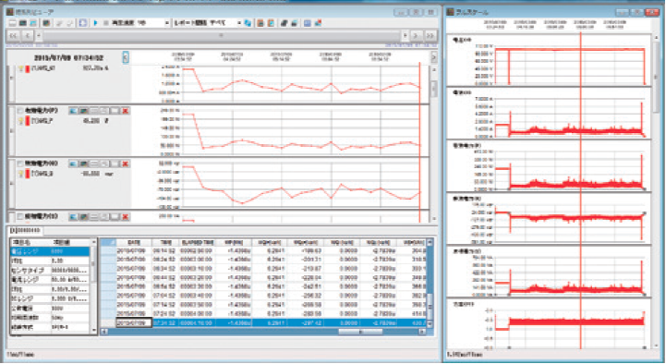Image resolution: width=666 pixels, height=364 pixels.
Task: Click the second graph icon in the Q panel
Action: (84, 164)
